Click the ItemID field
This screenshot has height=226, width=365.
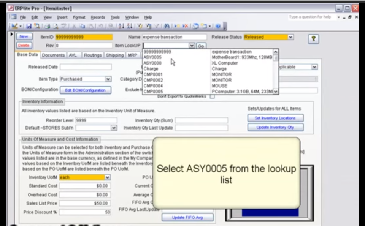pyautogui.click(x=84, y=37)
